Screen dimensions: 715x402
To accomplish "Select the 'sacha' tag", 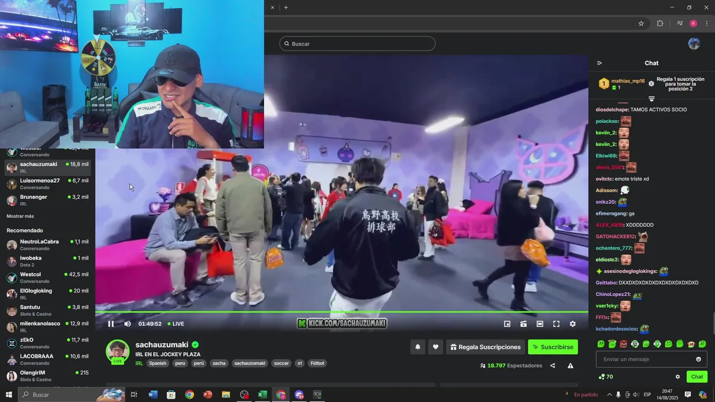I will click(219, 363).
